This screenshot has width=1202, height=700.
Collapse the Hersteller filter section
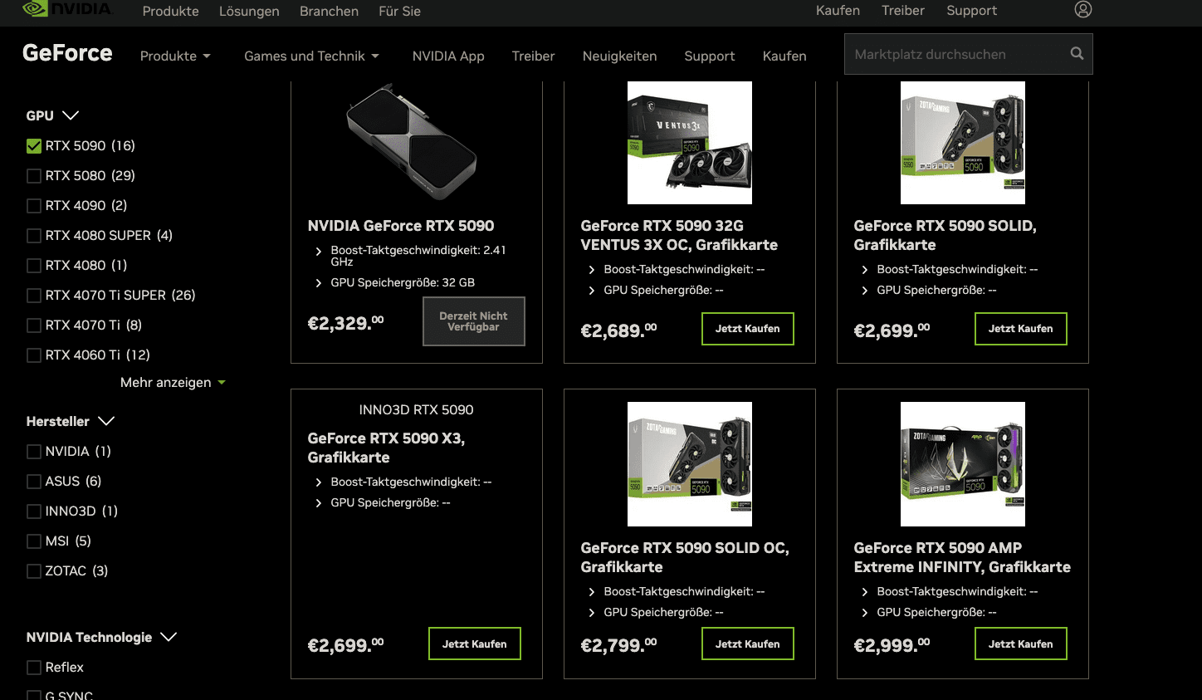[105, 421]
